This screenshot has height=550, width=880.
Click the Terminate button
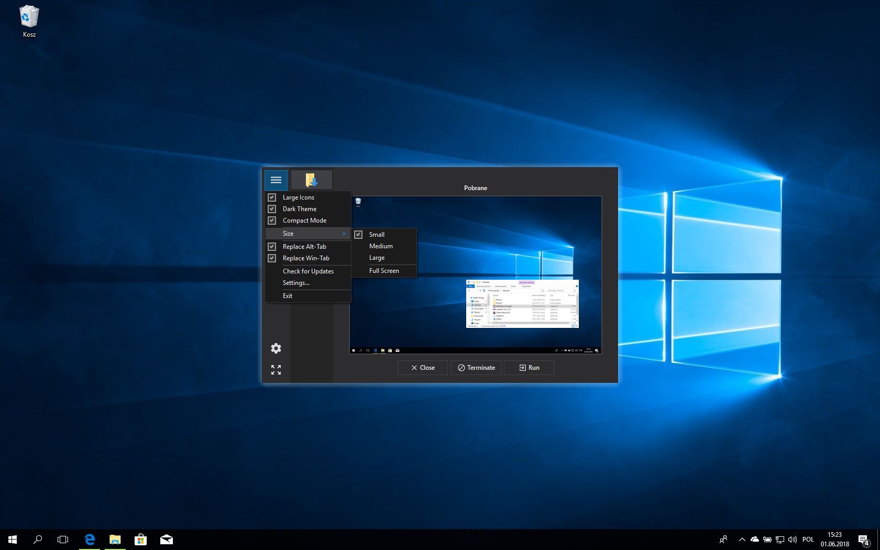[x=476, y=368]
